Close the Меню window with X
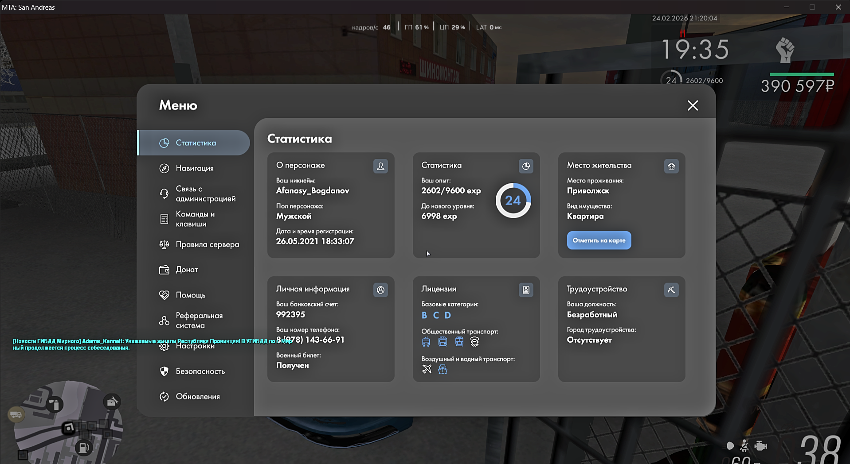The image size is (850, 464). [x=692, y=105]
